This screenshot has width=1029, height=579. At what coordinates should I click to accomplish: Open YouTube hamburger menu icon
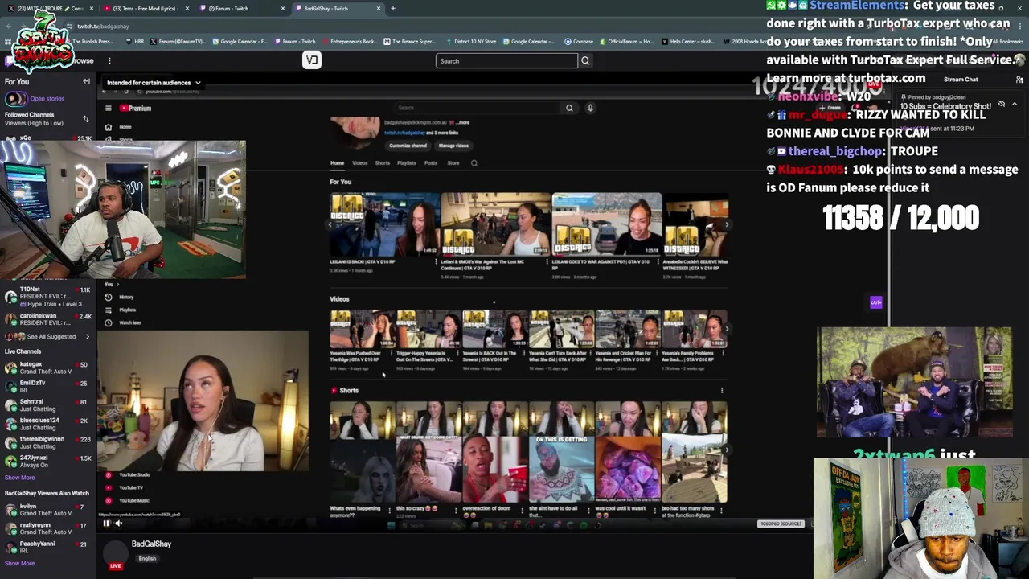(108, 109)
